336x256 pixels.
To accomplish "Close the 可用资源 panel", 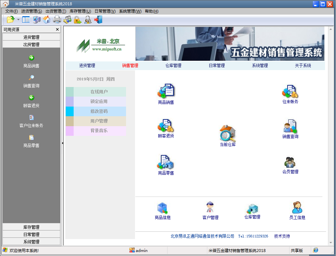I will pos(57,30).
